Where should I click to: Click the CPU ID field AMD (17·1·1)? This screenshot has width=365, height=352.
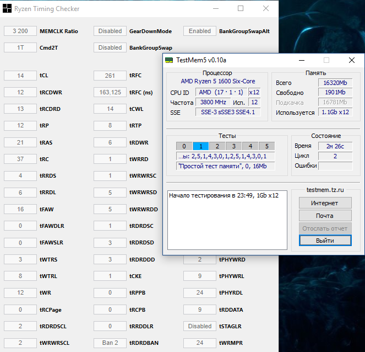[221, 92]
